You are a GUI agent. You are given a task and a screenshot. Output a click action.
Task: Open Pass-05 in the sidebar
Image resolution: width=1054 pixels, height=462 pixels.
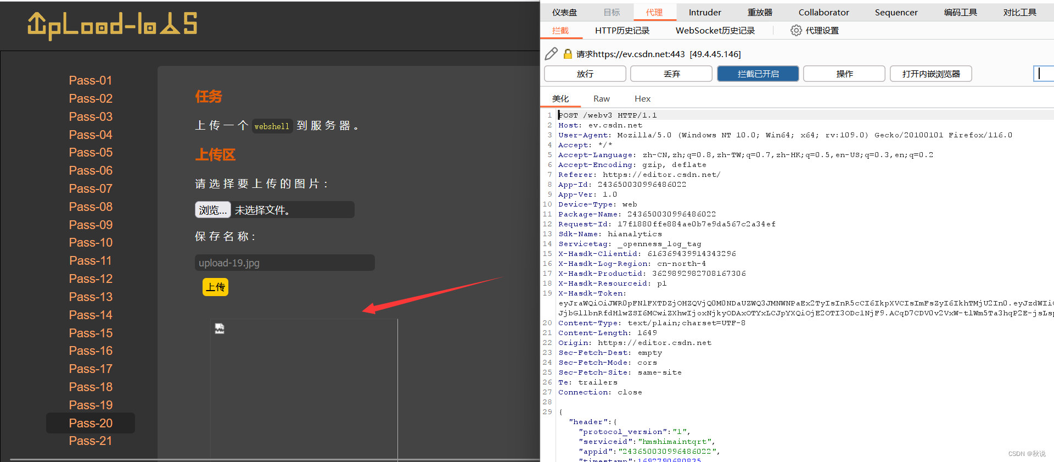pyautogui.click(x=91, y=152)
